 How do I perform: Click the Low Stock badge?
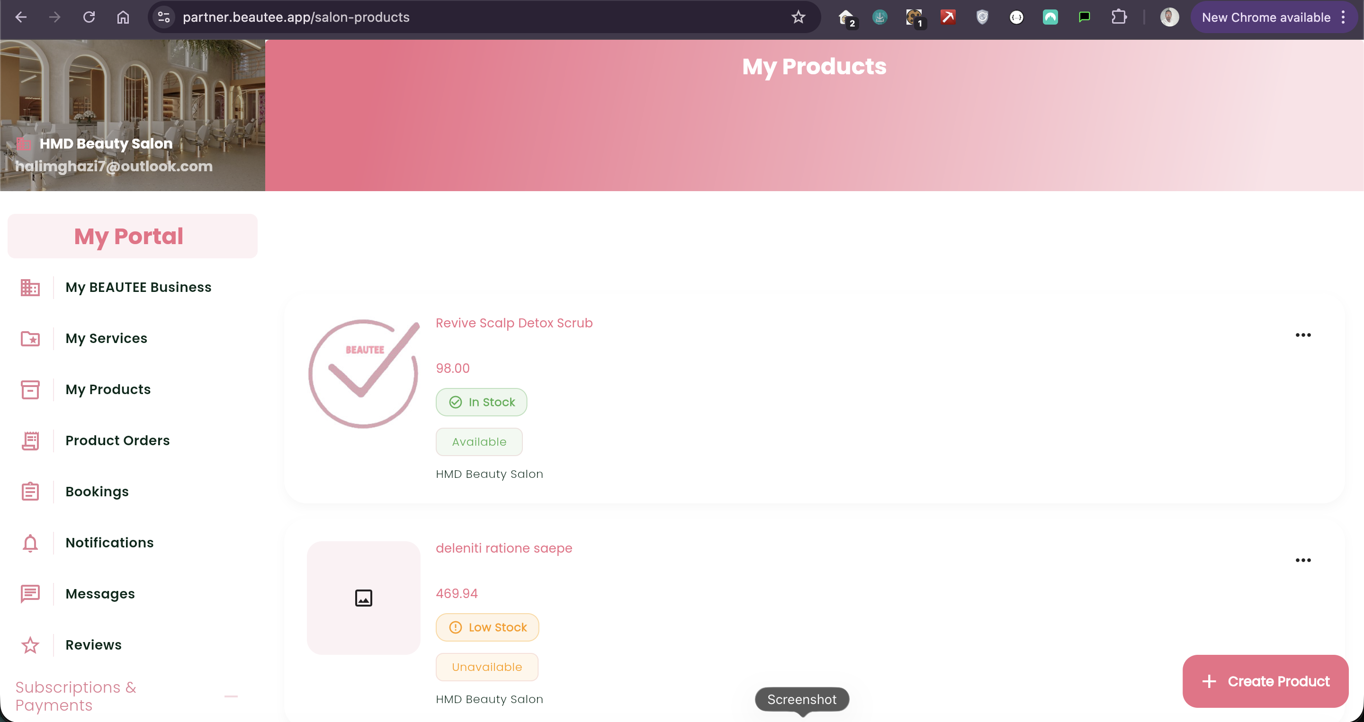pyautogui.click(x=487, y=627)
